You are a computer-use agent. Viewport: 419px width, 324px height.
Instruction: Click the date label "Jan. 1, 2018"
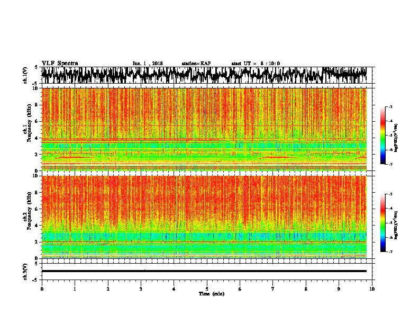point(148,64)
